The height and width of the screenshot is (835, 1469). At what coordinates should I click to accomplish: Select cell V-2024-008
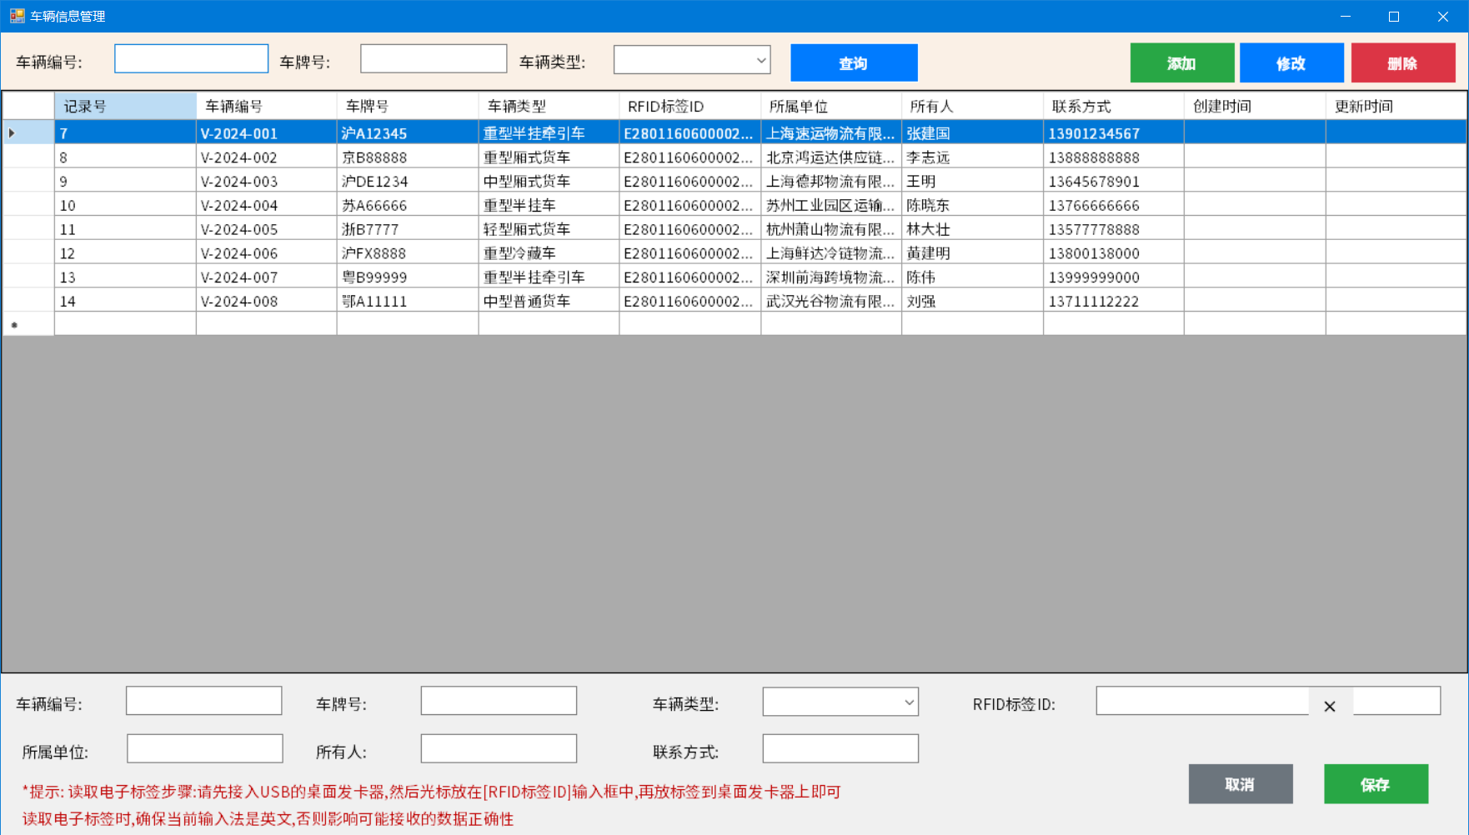click(x=267, y=301)
